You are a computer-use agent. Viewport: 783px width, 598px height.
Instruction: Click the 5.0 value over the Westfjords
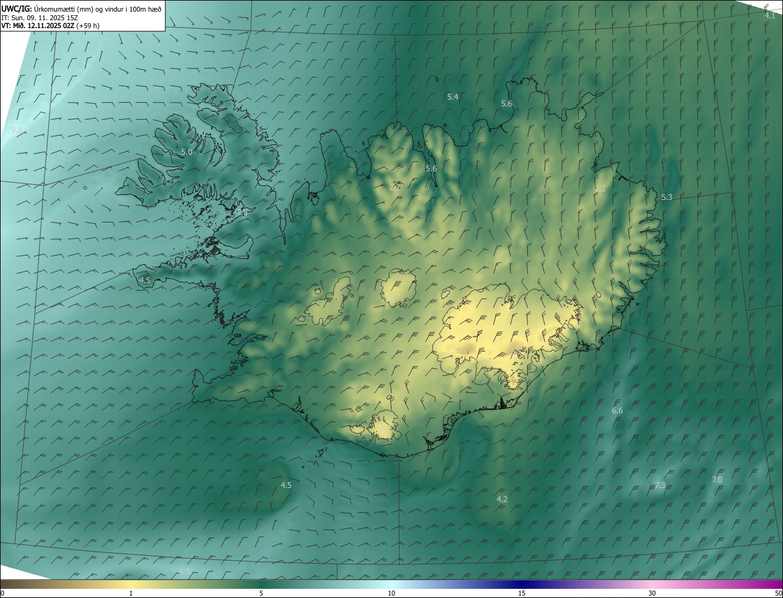tap(187, 152)
